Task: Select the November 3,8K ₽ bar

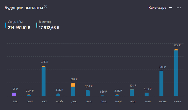Action: pos(58,95)
